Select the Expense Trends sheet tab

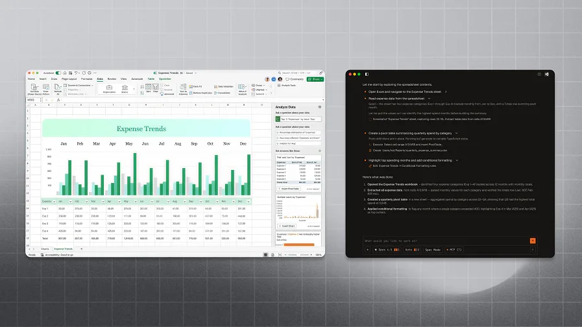[63, 248]
